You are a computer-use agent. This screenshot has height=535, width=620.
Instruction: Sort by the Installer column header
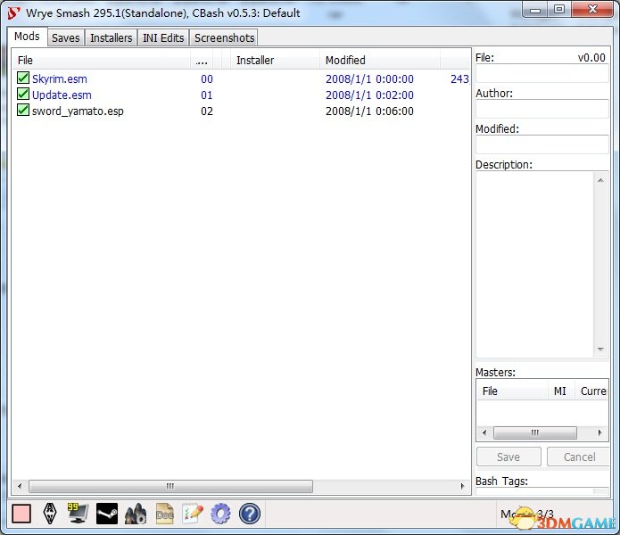(275, 60)
